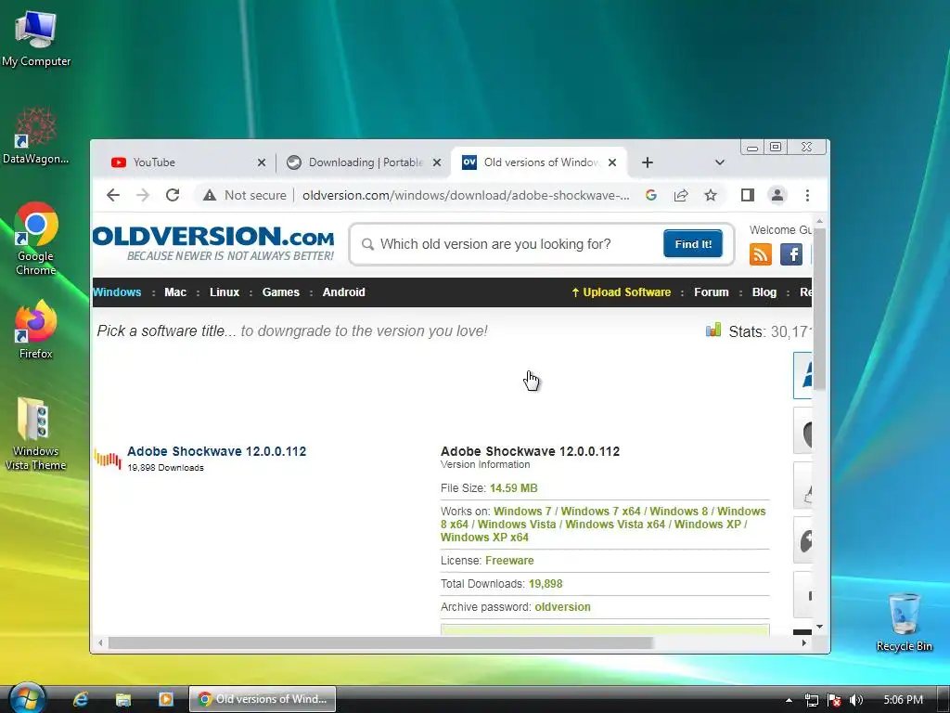Launch Google Chrome desktop shortcut

tap(36, 239)
